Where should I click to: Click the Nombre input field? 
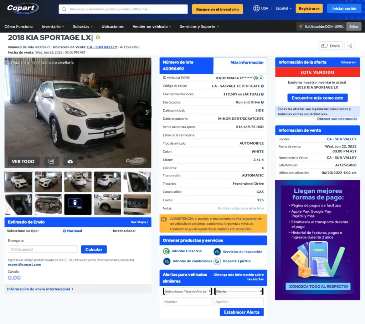point(187,301)
